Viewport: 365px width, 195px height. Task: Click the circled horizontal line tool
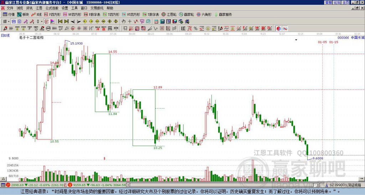click(x=48, y=28)
